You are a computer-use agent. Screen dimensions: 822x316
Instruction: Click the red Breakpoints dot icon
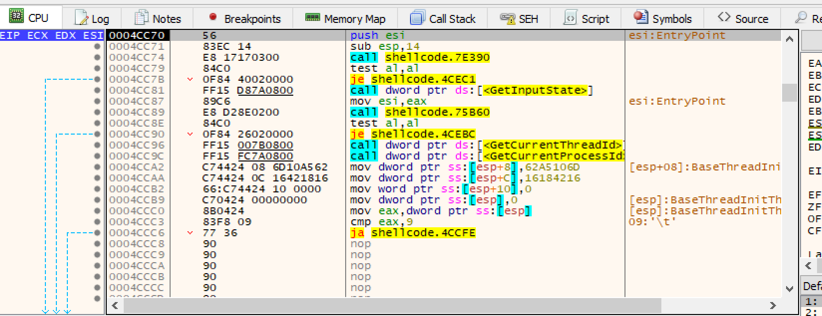[213, 17]
